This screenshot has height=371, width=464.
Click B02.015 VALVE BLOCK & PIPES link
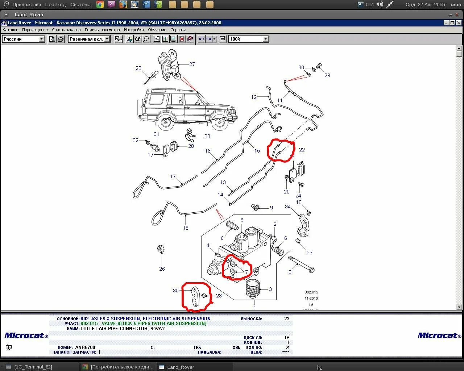click(x=144, y=324)
